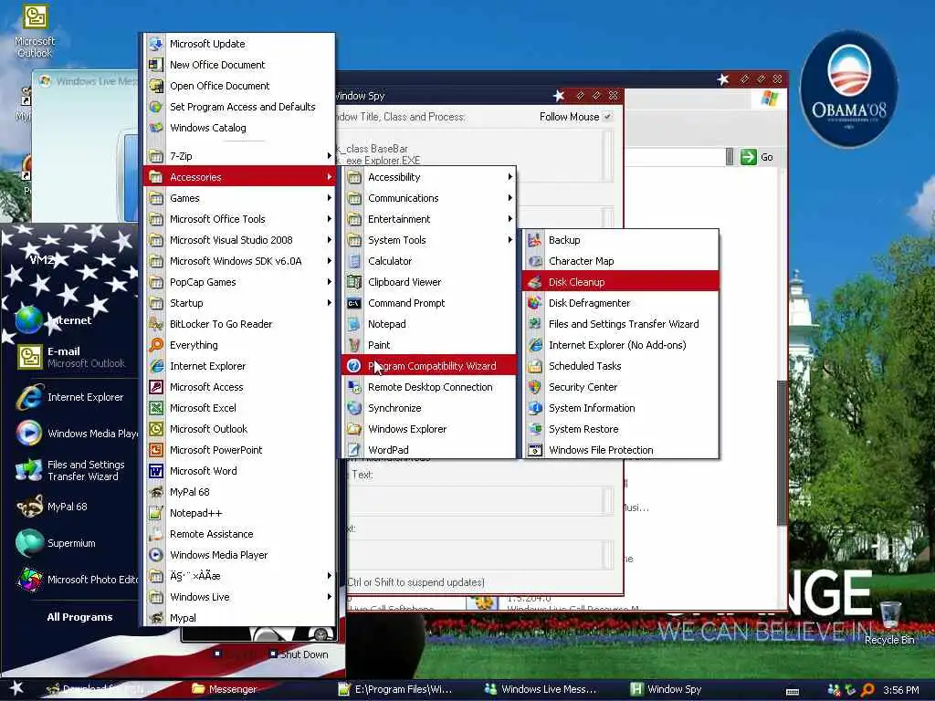Viewport: 935px width, 701px height.
Task: Expand the Windows Live submenu arrow
Action: tap(329, 596)
